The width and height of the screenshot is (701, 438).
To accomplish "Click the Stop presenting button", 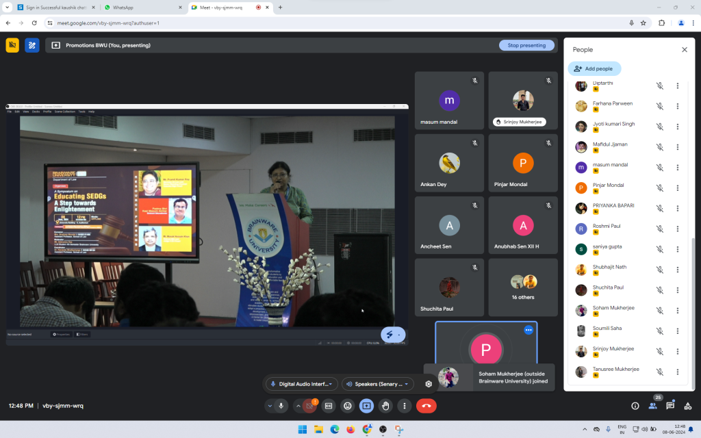I will tap(526, 45).
